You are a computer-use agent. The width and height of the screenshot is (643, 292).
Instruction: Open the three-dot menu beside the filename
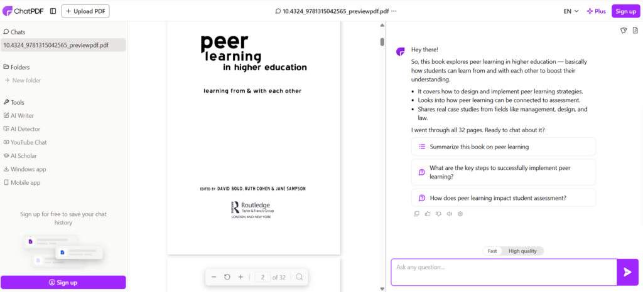pos(394,11)
